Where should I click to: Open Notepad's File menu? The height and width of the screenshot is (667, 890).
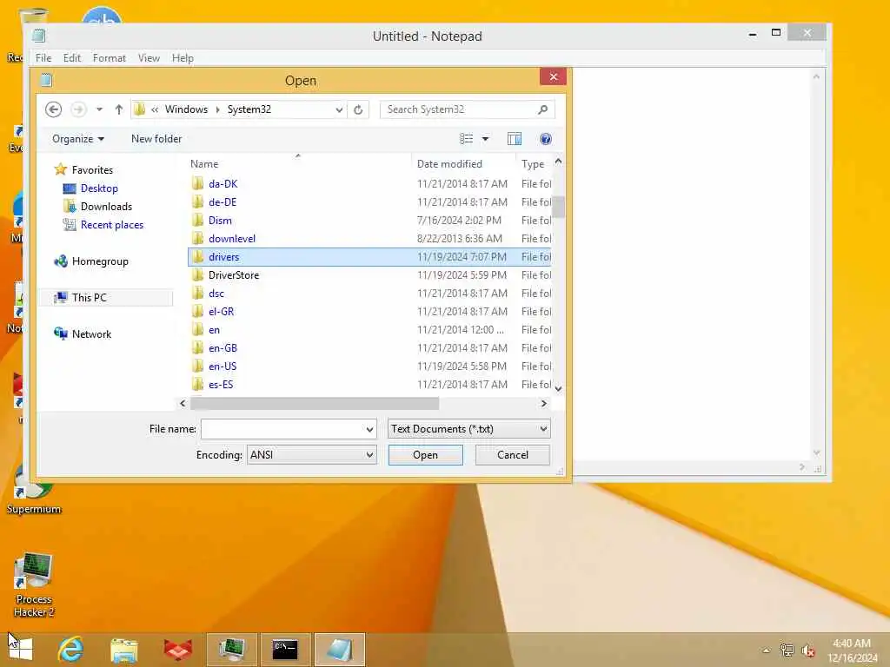pyautogui.click(x=43, y=58)
